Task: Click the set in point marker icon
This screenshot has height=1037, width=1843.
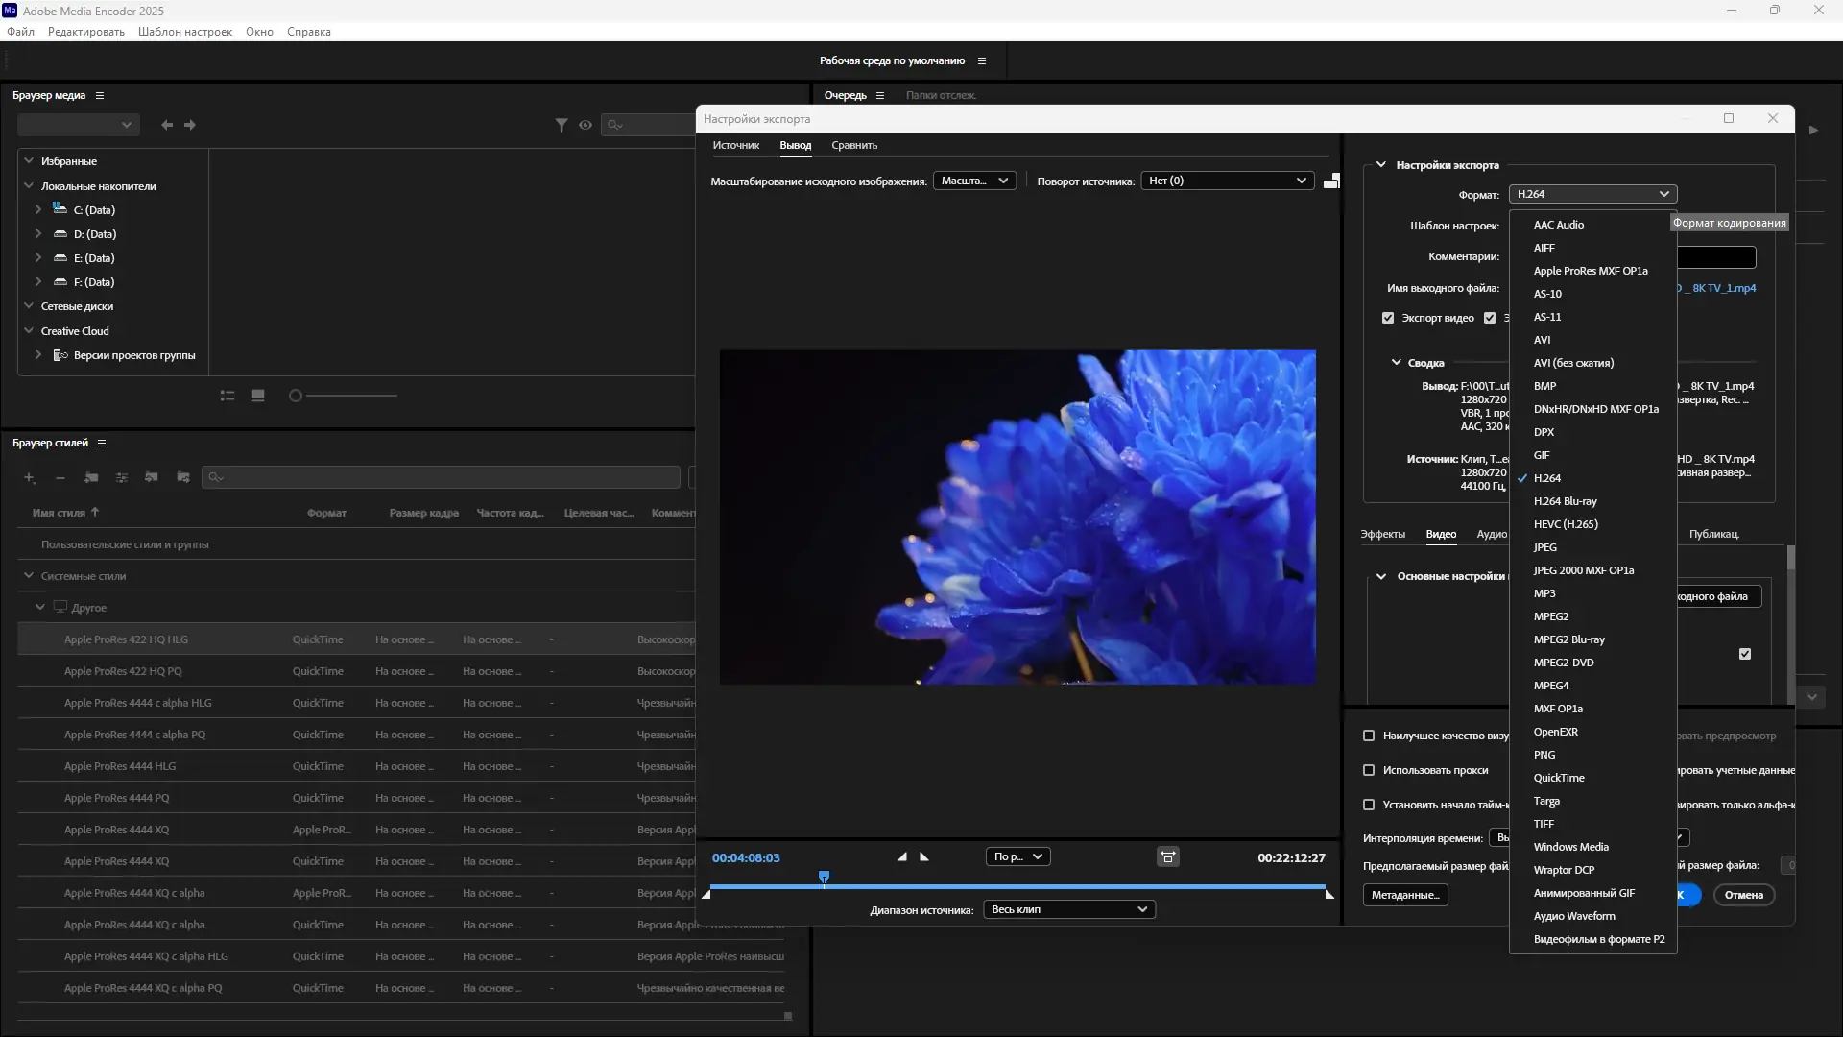Action: 901,856
